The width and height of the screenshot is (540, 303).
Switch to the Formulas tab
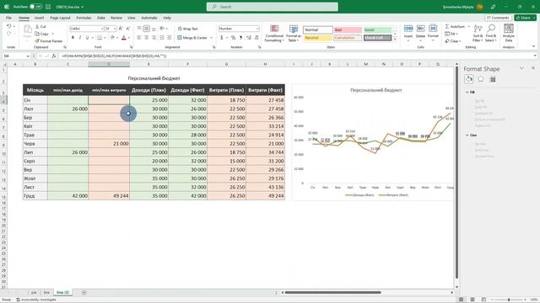pos(84,18)
